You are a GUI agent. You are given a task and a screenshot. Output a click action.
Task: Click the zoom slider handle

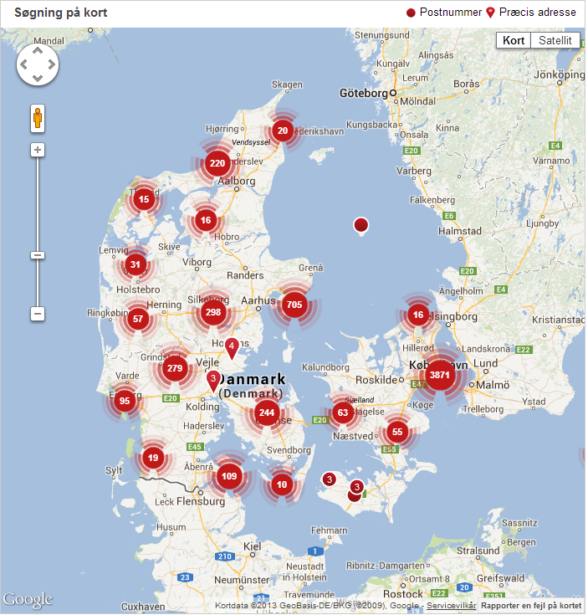click(x=38, y=255)
